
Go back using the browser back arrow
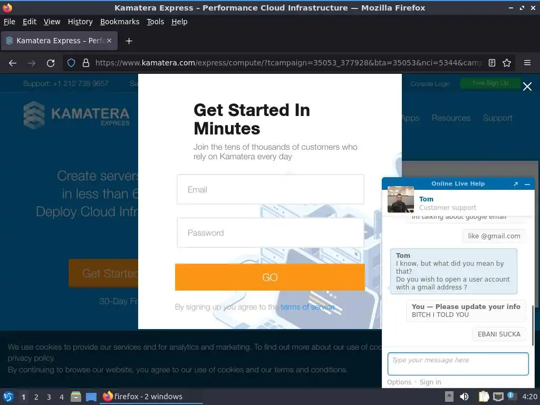pyautogui.click(x=13, y=63)
